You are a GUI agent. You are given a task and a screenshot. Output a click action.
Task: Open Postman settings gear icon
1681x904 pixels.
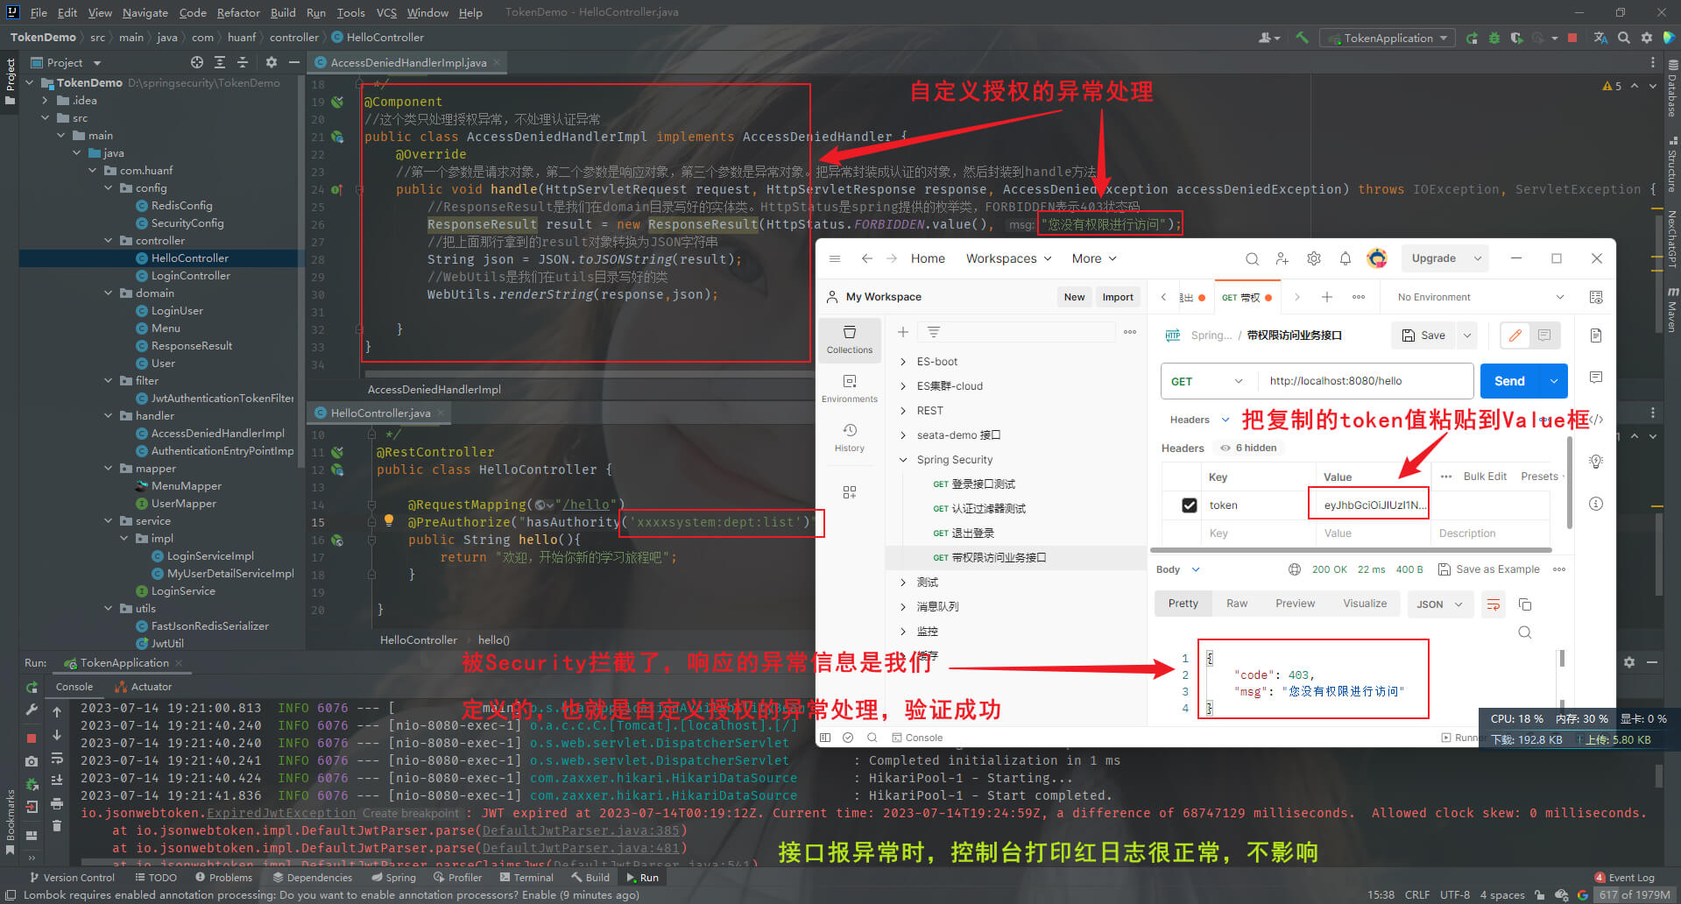pyautogui.click(x=1314, y=258)
